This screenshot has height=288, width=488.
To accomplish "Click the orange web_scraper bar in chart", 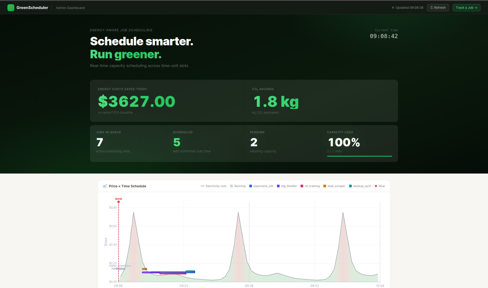I will tap(144, 269).
